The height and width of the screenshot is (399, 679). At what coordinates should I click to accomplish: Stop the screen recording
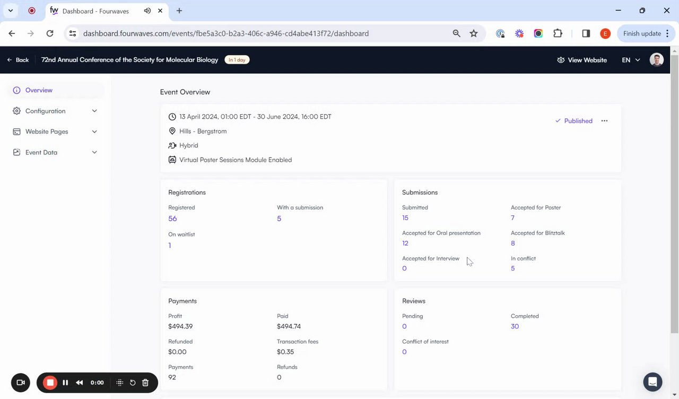50,383
